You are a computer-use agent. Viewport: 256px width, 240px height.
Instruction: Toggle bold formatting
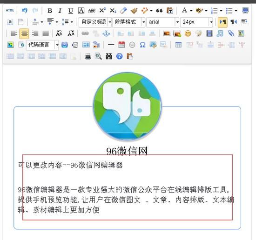coord(50,11)
